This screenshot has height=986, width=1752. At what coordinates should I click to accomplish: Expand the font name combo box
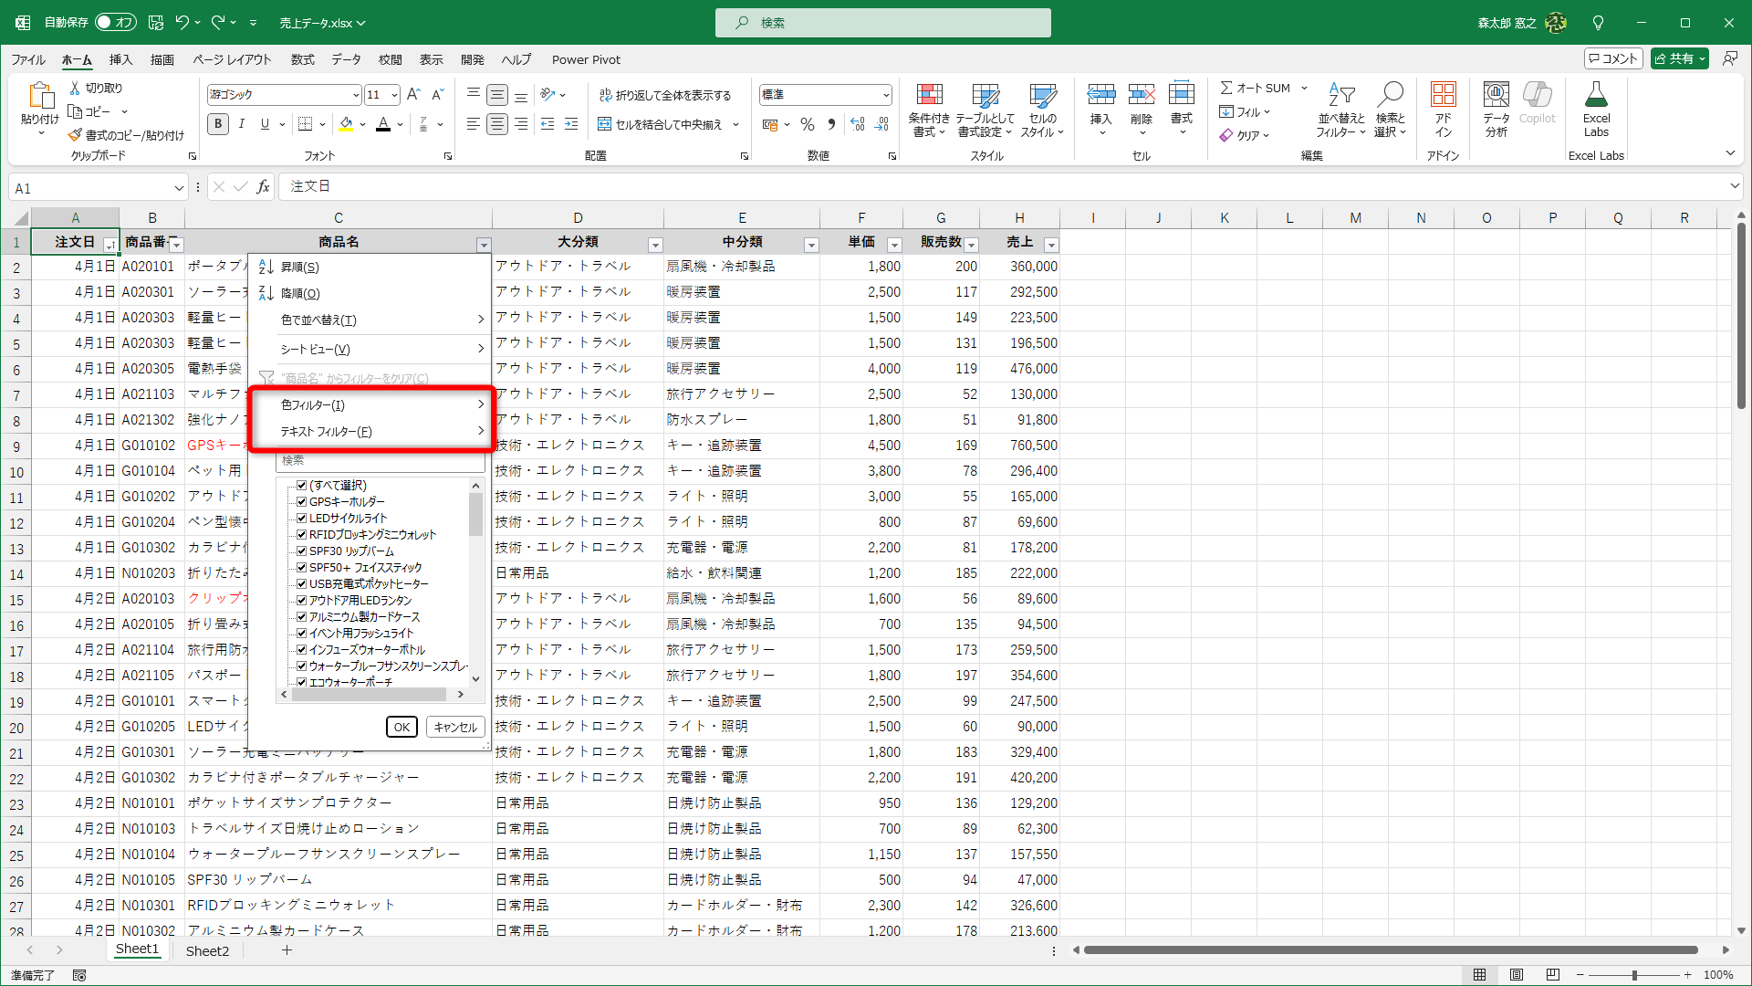tap(355, 95)
